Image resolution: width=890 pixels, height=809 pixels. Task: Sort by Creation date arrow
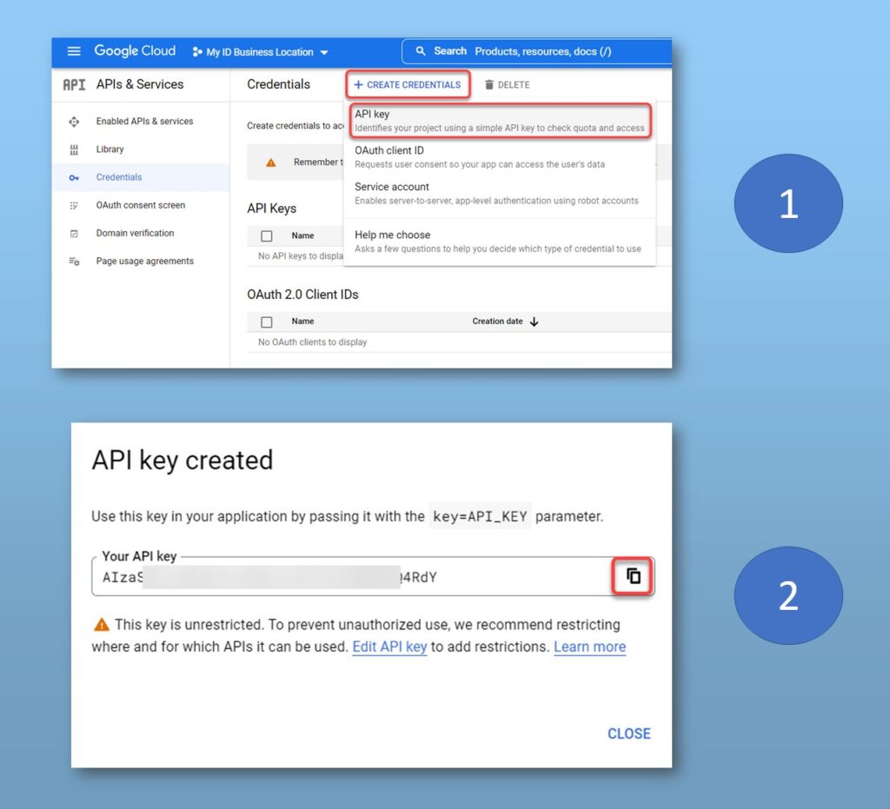[x=534, y=322]
